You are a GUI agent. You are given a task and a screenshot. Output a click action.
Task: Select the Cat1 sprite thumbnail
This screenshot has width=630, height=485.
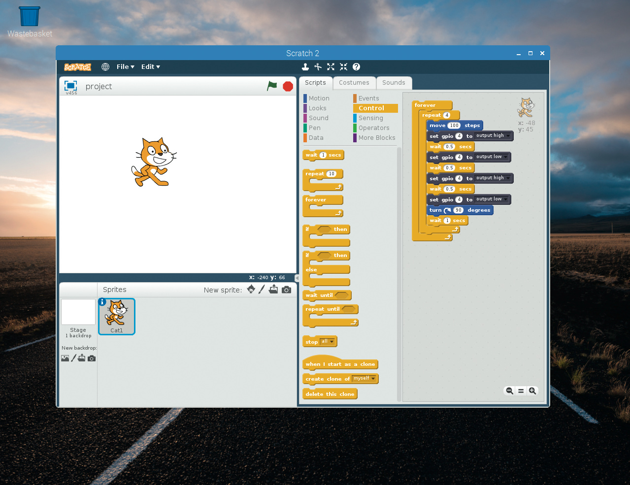(117, 317)
